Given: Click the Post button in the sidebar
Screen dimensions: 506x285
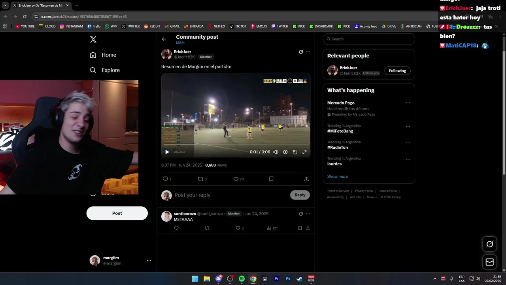Looking at the screenshot, I should pyautogui.click(x=117, y=213).
